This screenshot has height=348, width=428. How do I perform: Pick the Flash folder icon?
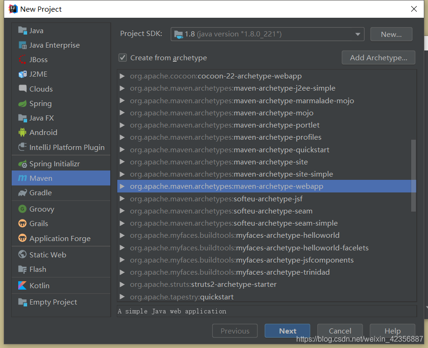[x=22, y=270]
